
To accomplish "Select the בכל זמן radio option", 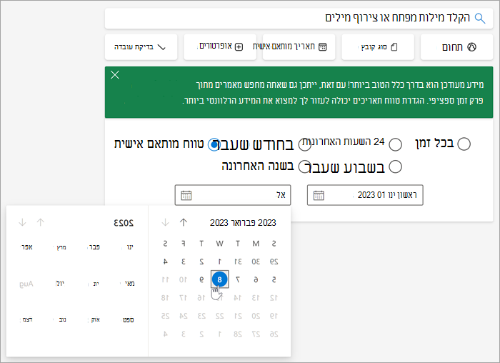I will pos(464,144).
